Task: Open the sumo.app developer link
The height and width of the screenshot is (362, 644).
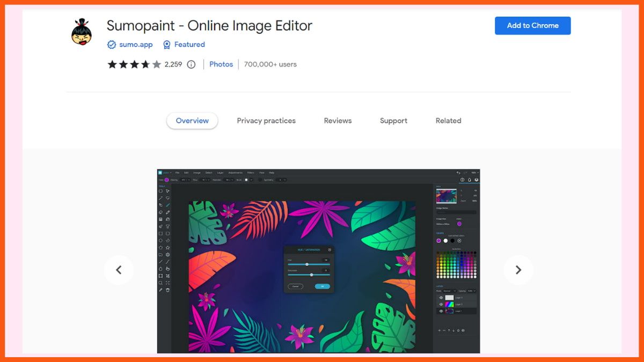Action: (x=135, y=45)
